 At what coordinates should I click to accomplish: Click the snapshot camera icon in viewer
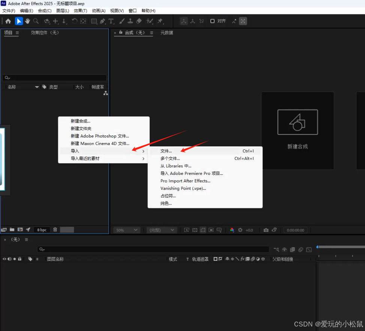(266, 230)
